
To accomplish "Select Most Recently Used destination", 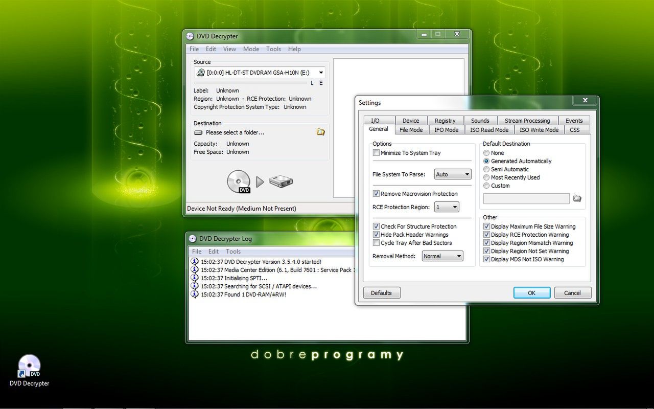I will (486, 177).
